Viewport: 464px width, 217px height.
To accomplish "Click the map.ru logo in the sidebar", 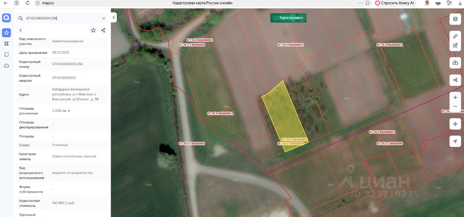I will pos(6,18).
